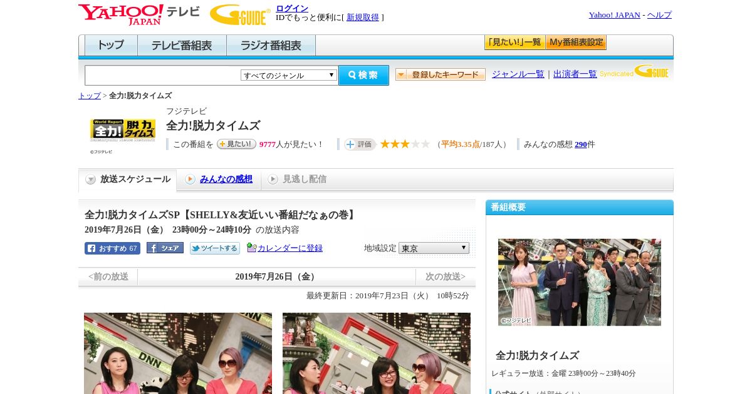The image size is (752, 394).
Task: Click the Syndicated G-GUIDE logo
Action: [x=634, y=71]
